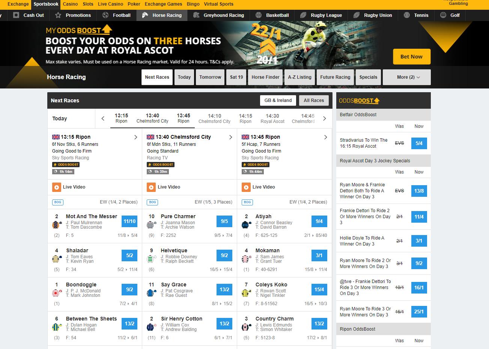Image resolution: width=489 pixels, height=349 pixels.
Task: Open the Tomorrow races tab
Action: [x=210, y=77]
